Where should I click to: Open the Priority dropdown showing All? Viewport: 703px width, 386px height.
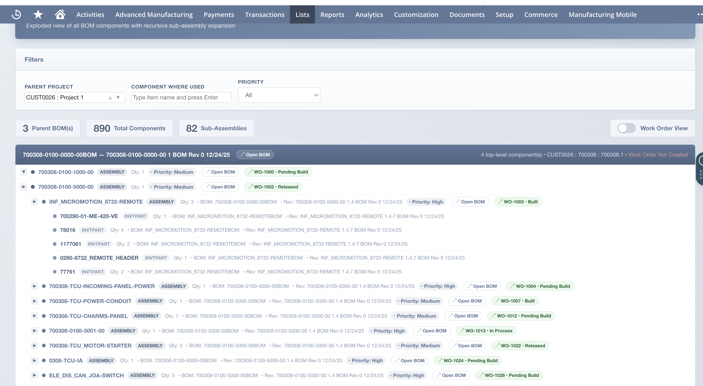(x=279, y=95)
